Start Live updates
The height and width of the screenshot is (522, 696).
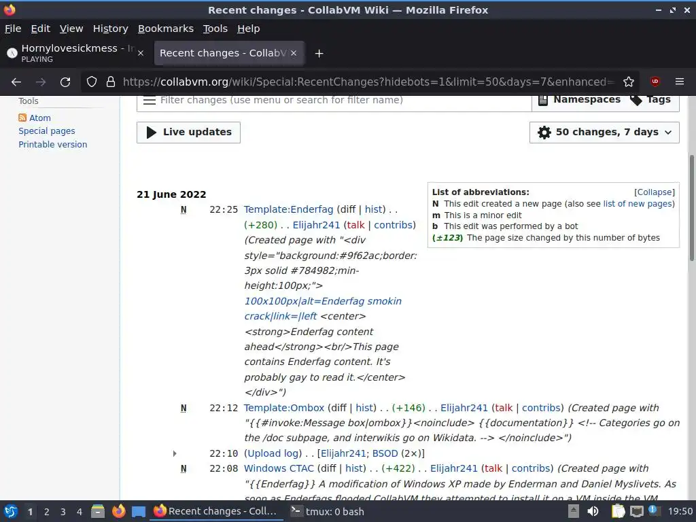(189, 133)
